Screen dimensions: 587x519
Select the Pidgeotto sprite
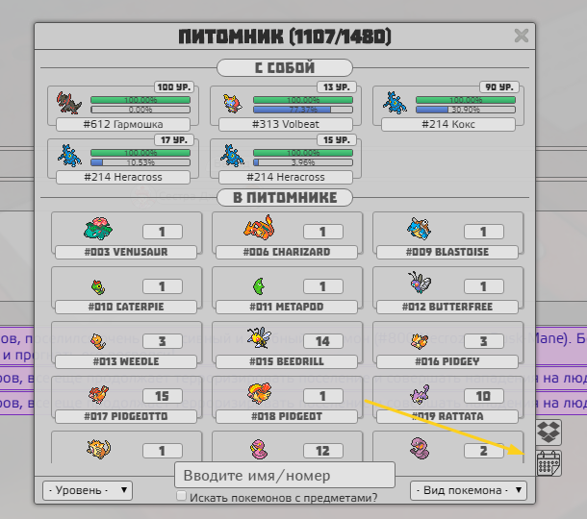pyautogui.click(x=98, y=395)
